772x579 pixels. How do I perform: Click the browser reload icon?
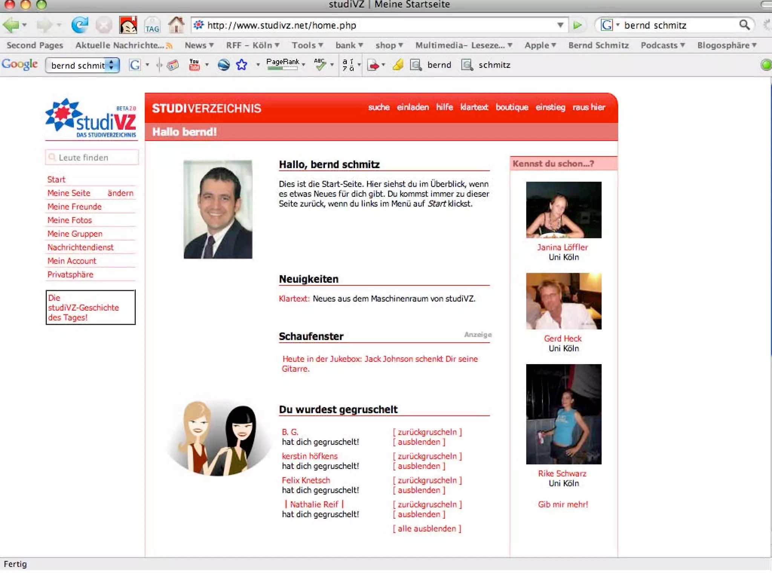80,25
